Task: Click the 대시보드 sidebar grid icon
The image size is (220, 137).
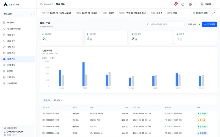Action: click(4, 22)
